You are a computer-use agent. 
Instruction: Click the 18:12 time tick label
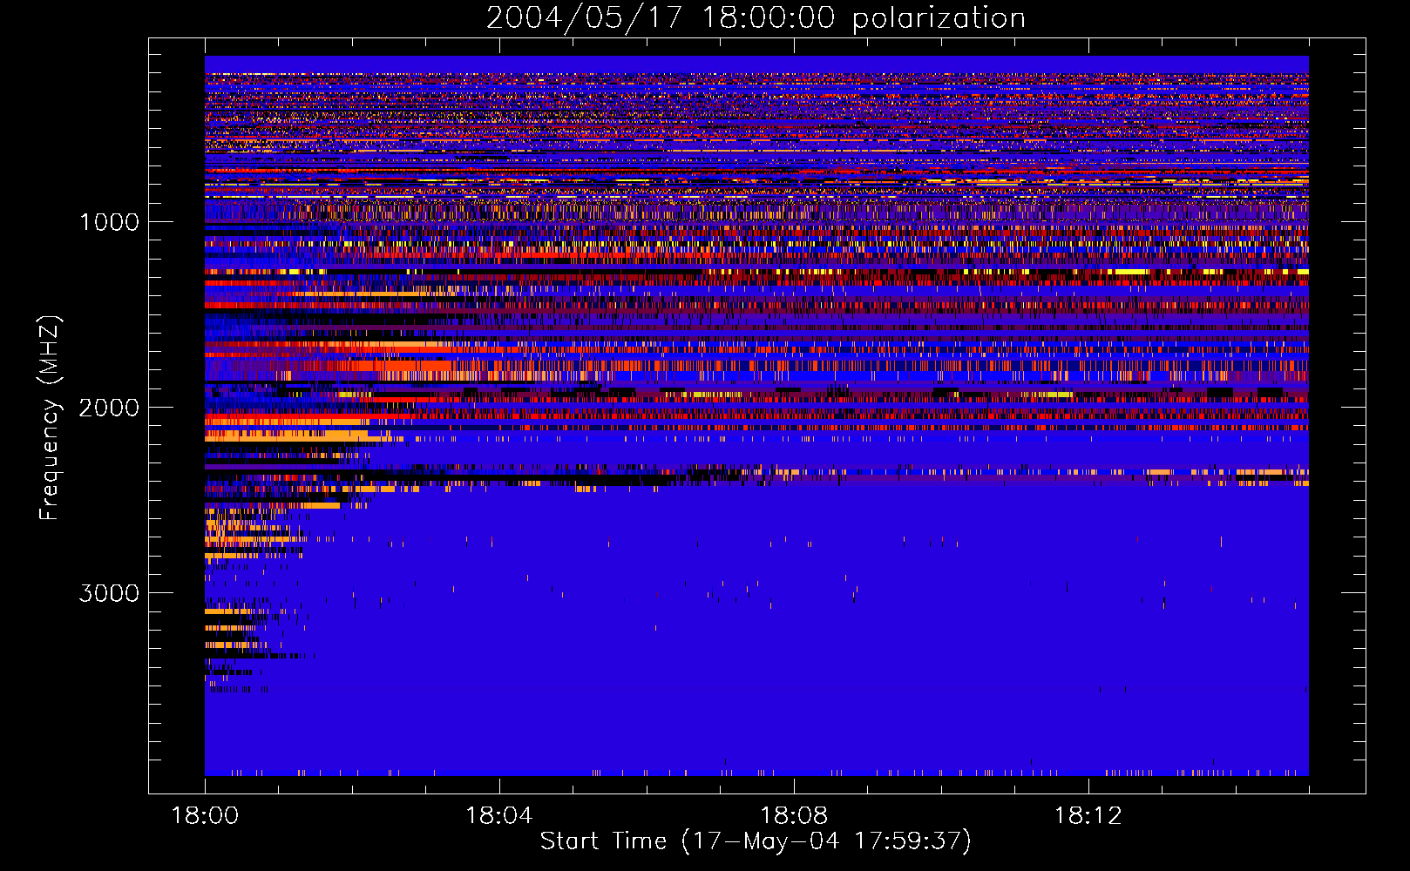[1088, 816]
